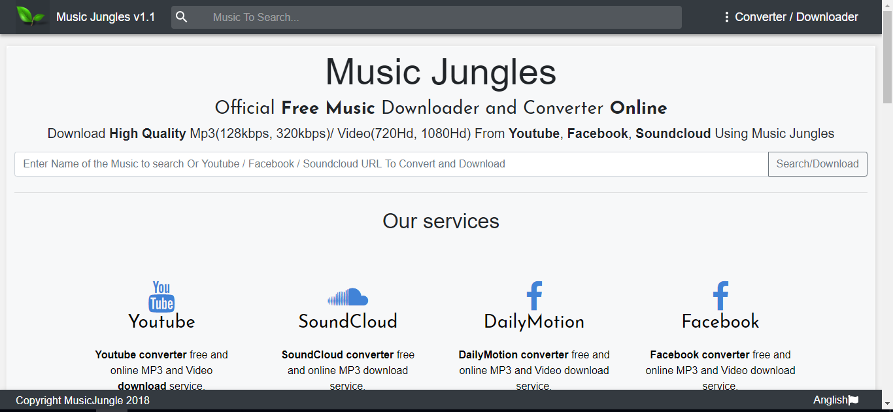Image resolution: width=893 pixels, height=412 pixels.
Task: Open Music Jungles v1.1 home link
Action: click(x=106, y=17)
